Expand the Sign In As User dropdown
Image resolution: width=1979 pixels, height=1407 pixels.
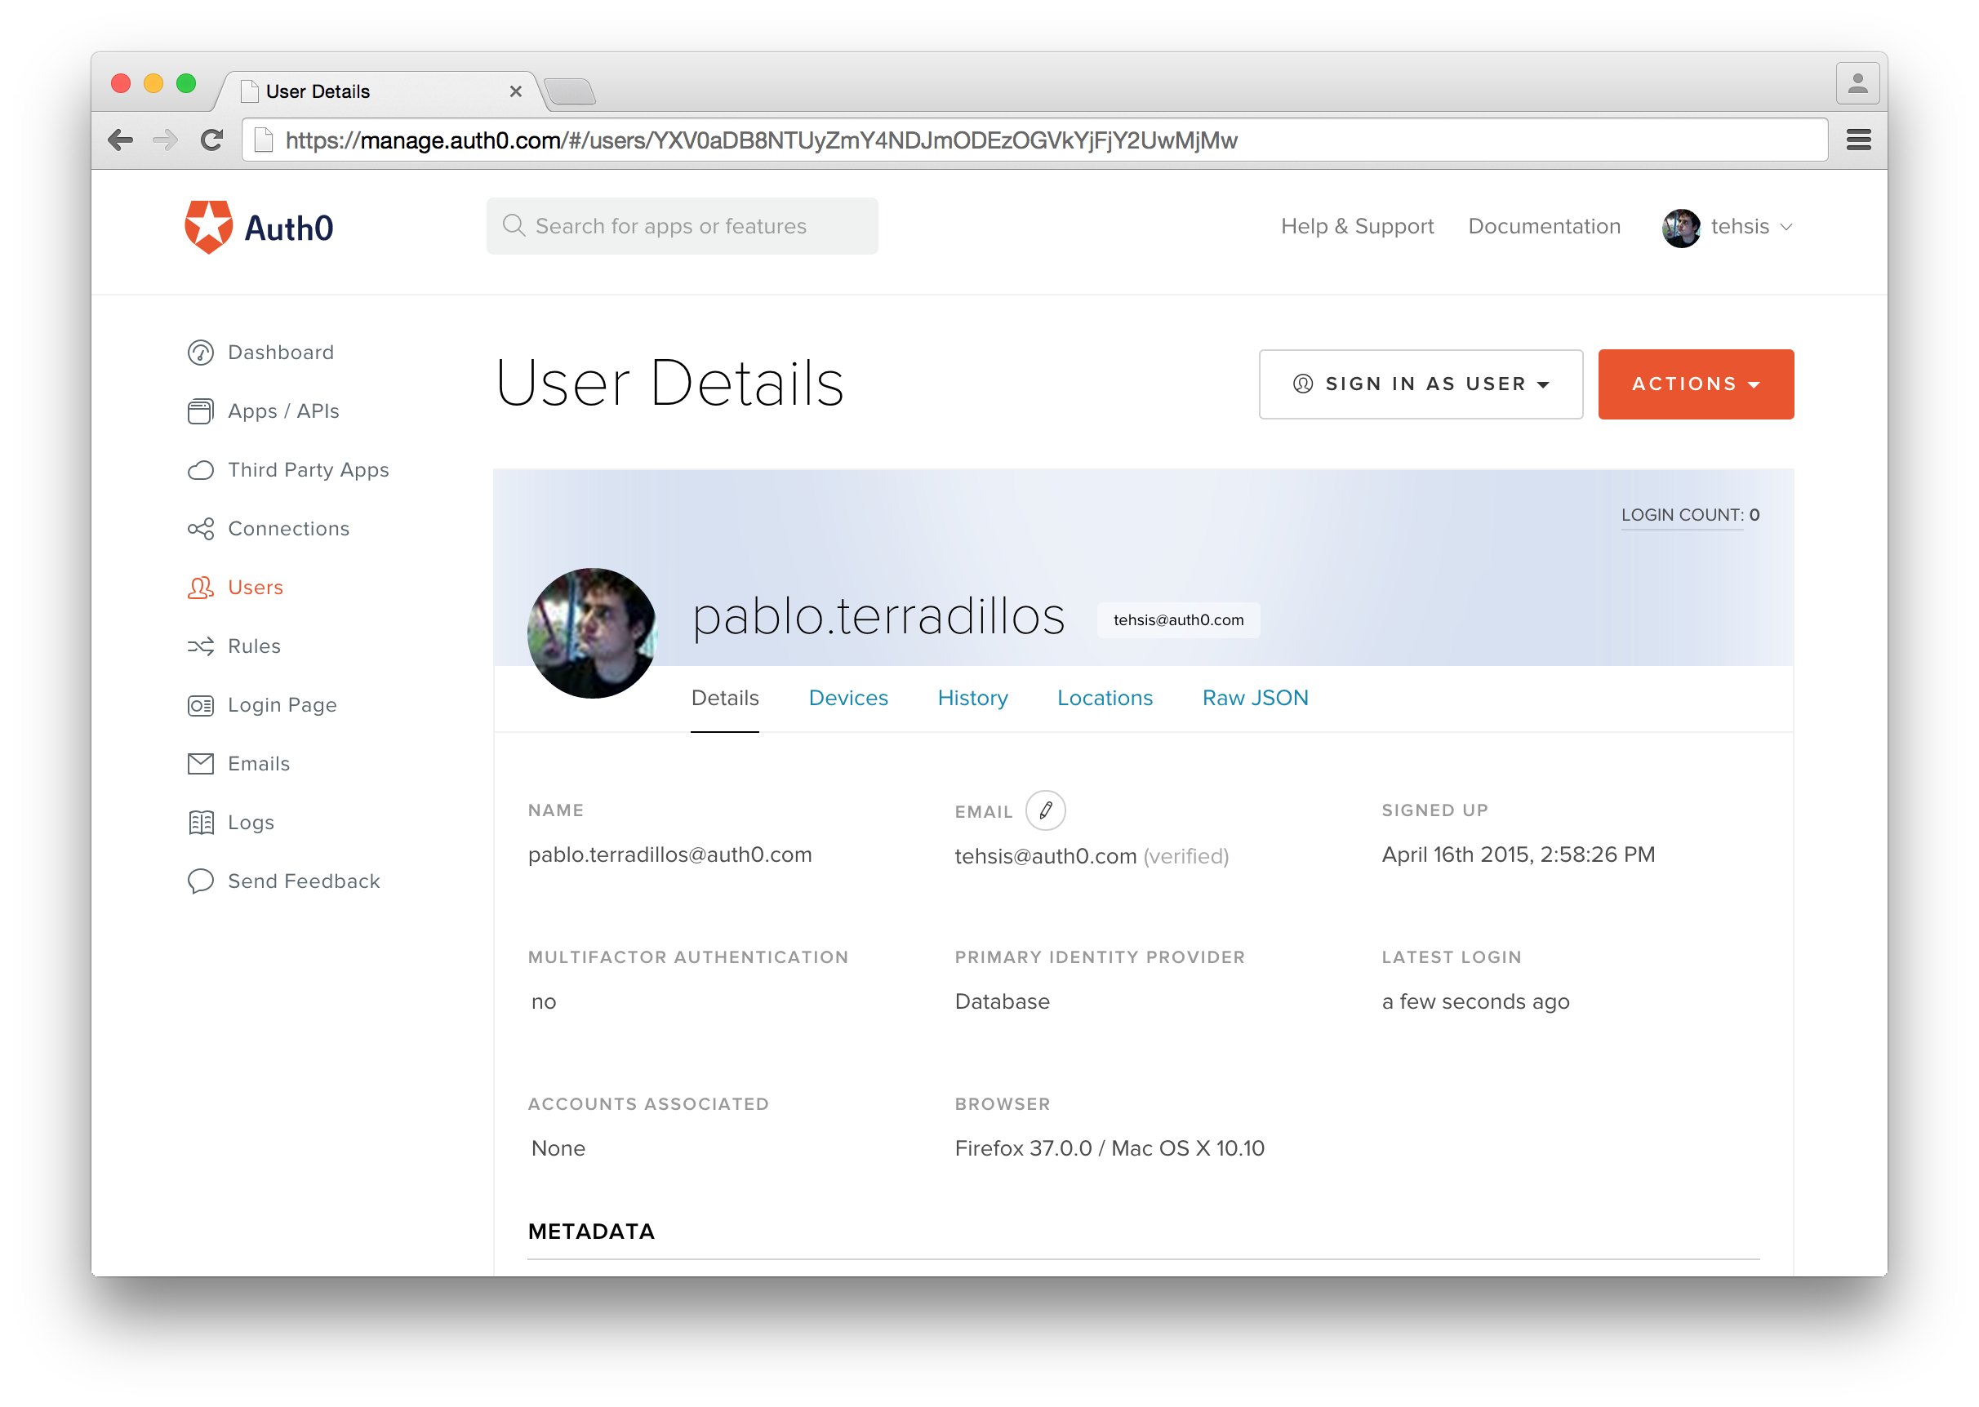(x=1420, y=384)
